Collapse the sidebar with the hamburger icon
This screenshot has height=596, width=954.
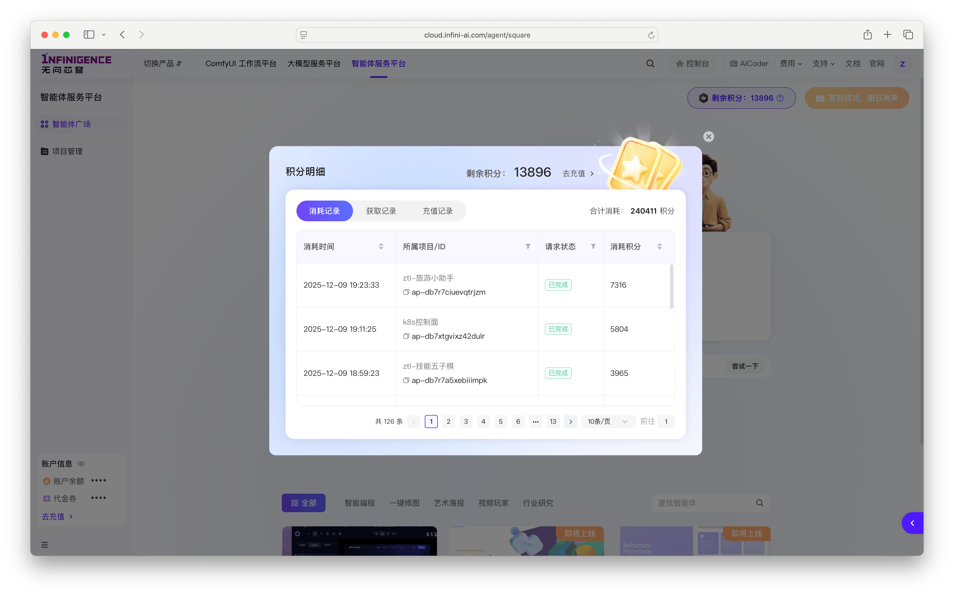[x=45, y=545]
